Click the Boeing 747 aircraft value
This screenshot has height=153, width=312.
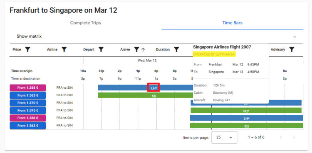pos(221,100)
